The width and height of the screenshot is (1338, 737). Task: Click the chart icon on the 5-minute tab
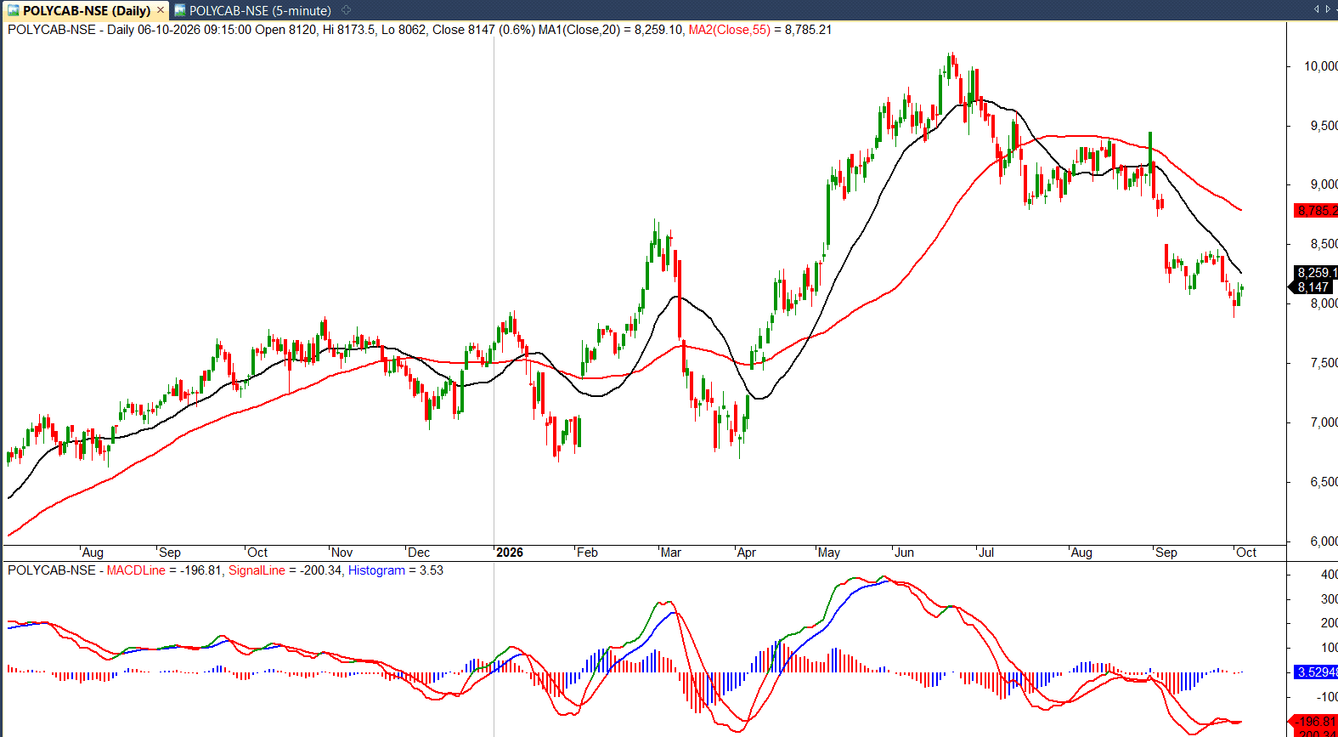click(180, 11)
